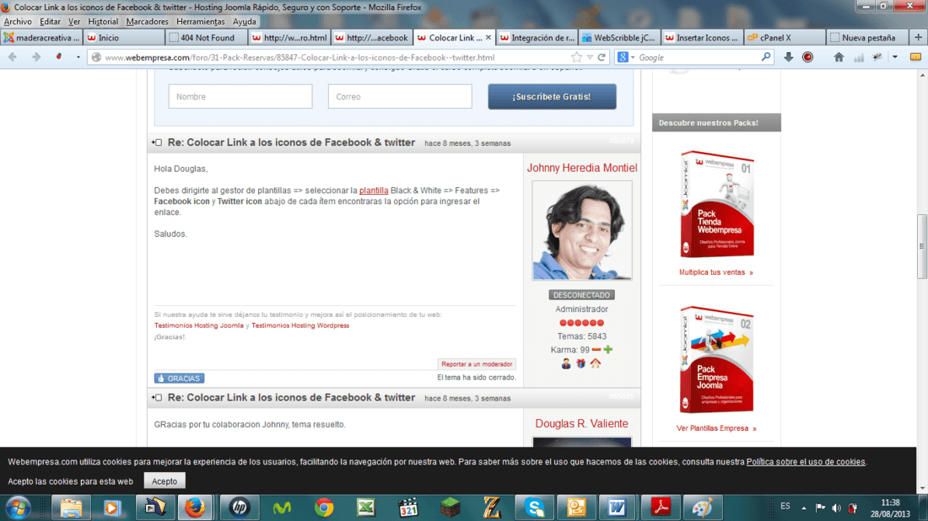Reload page with refresh icon
The image size is (928, 521).
[x=602, y=57]
